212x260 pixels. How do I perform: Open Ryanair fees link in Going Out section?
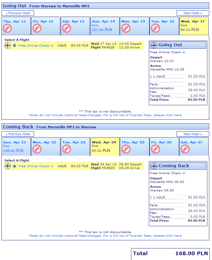105,115
